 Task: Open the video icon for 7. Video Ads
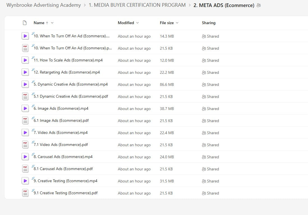point(25,132)
